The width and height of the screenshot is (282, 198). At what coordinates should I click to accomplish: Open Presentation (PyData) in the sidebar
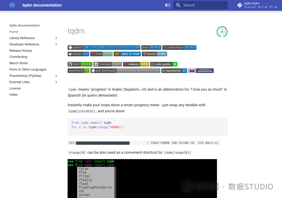25,76
